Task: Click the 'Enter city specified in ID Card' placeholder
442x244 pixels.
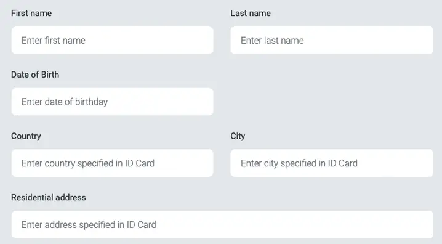Action: (x=299, y=163)
